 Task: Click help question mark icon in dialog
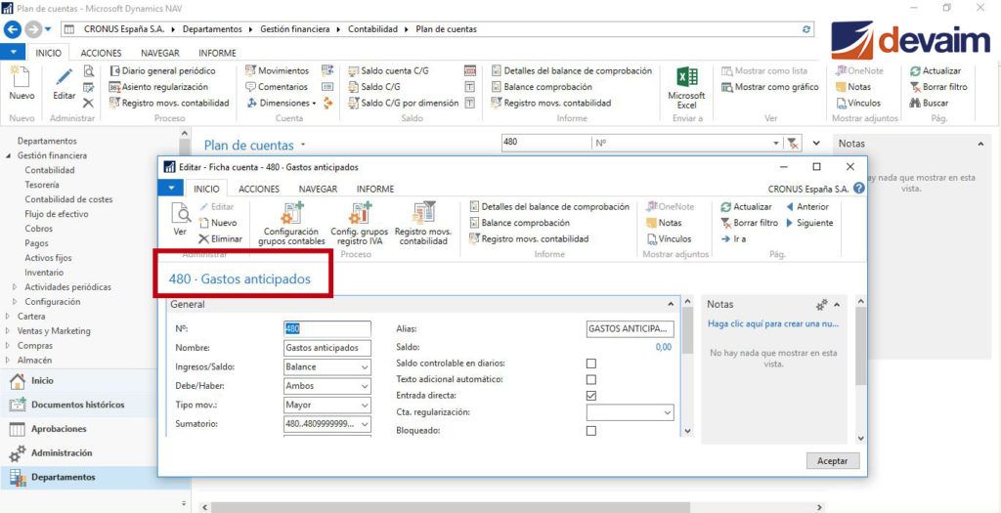click(x=858, y=189)
